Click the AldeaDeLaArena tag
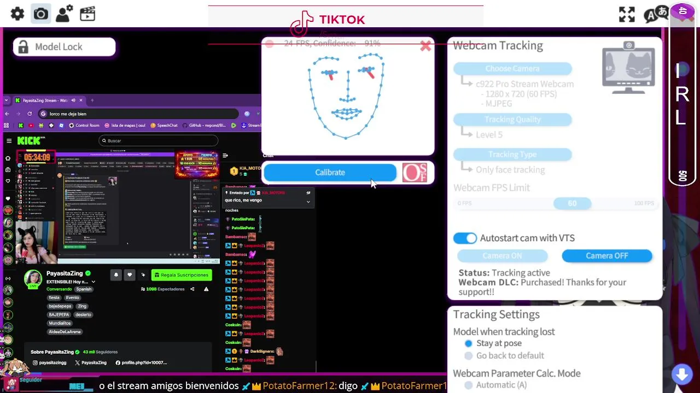 (65, 332)
